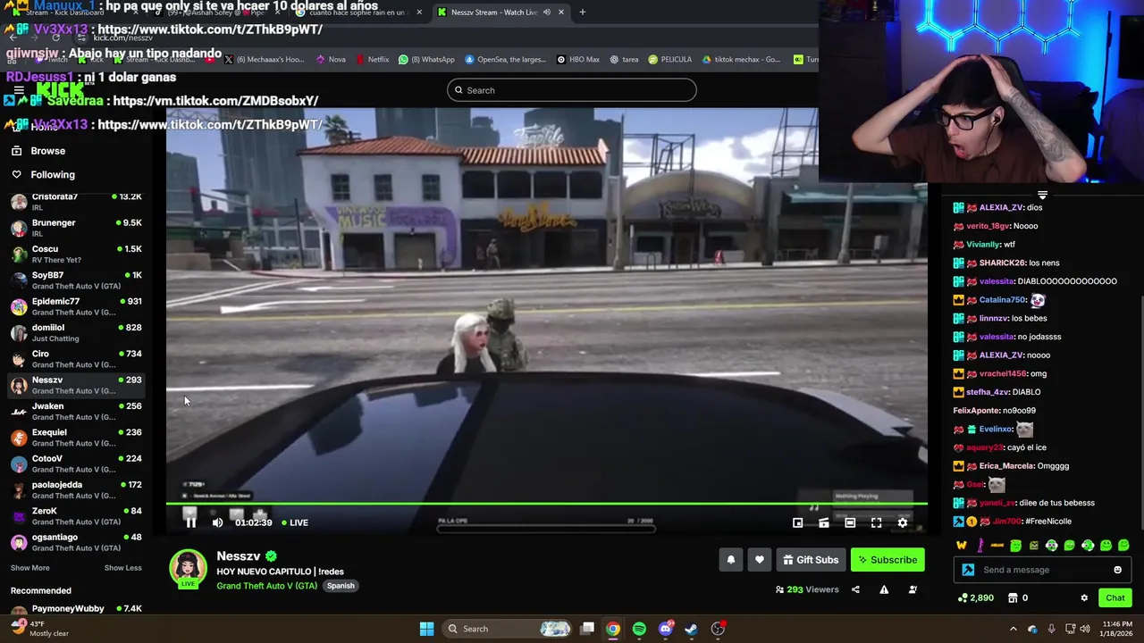Open the emoji picker in message box
The width and height of the screenshot is (1144, 643).
[1117, 570]
